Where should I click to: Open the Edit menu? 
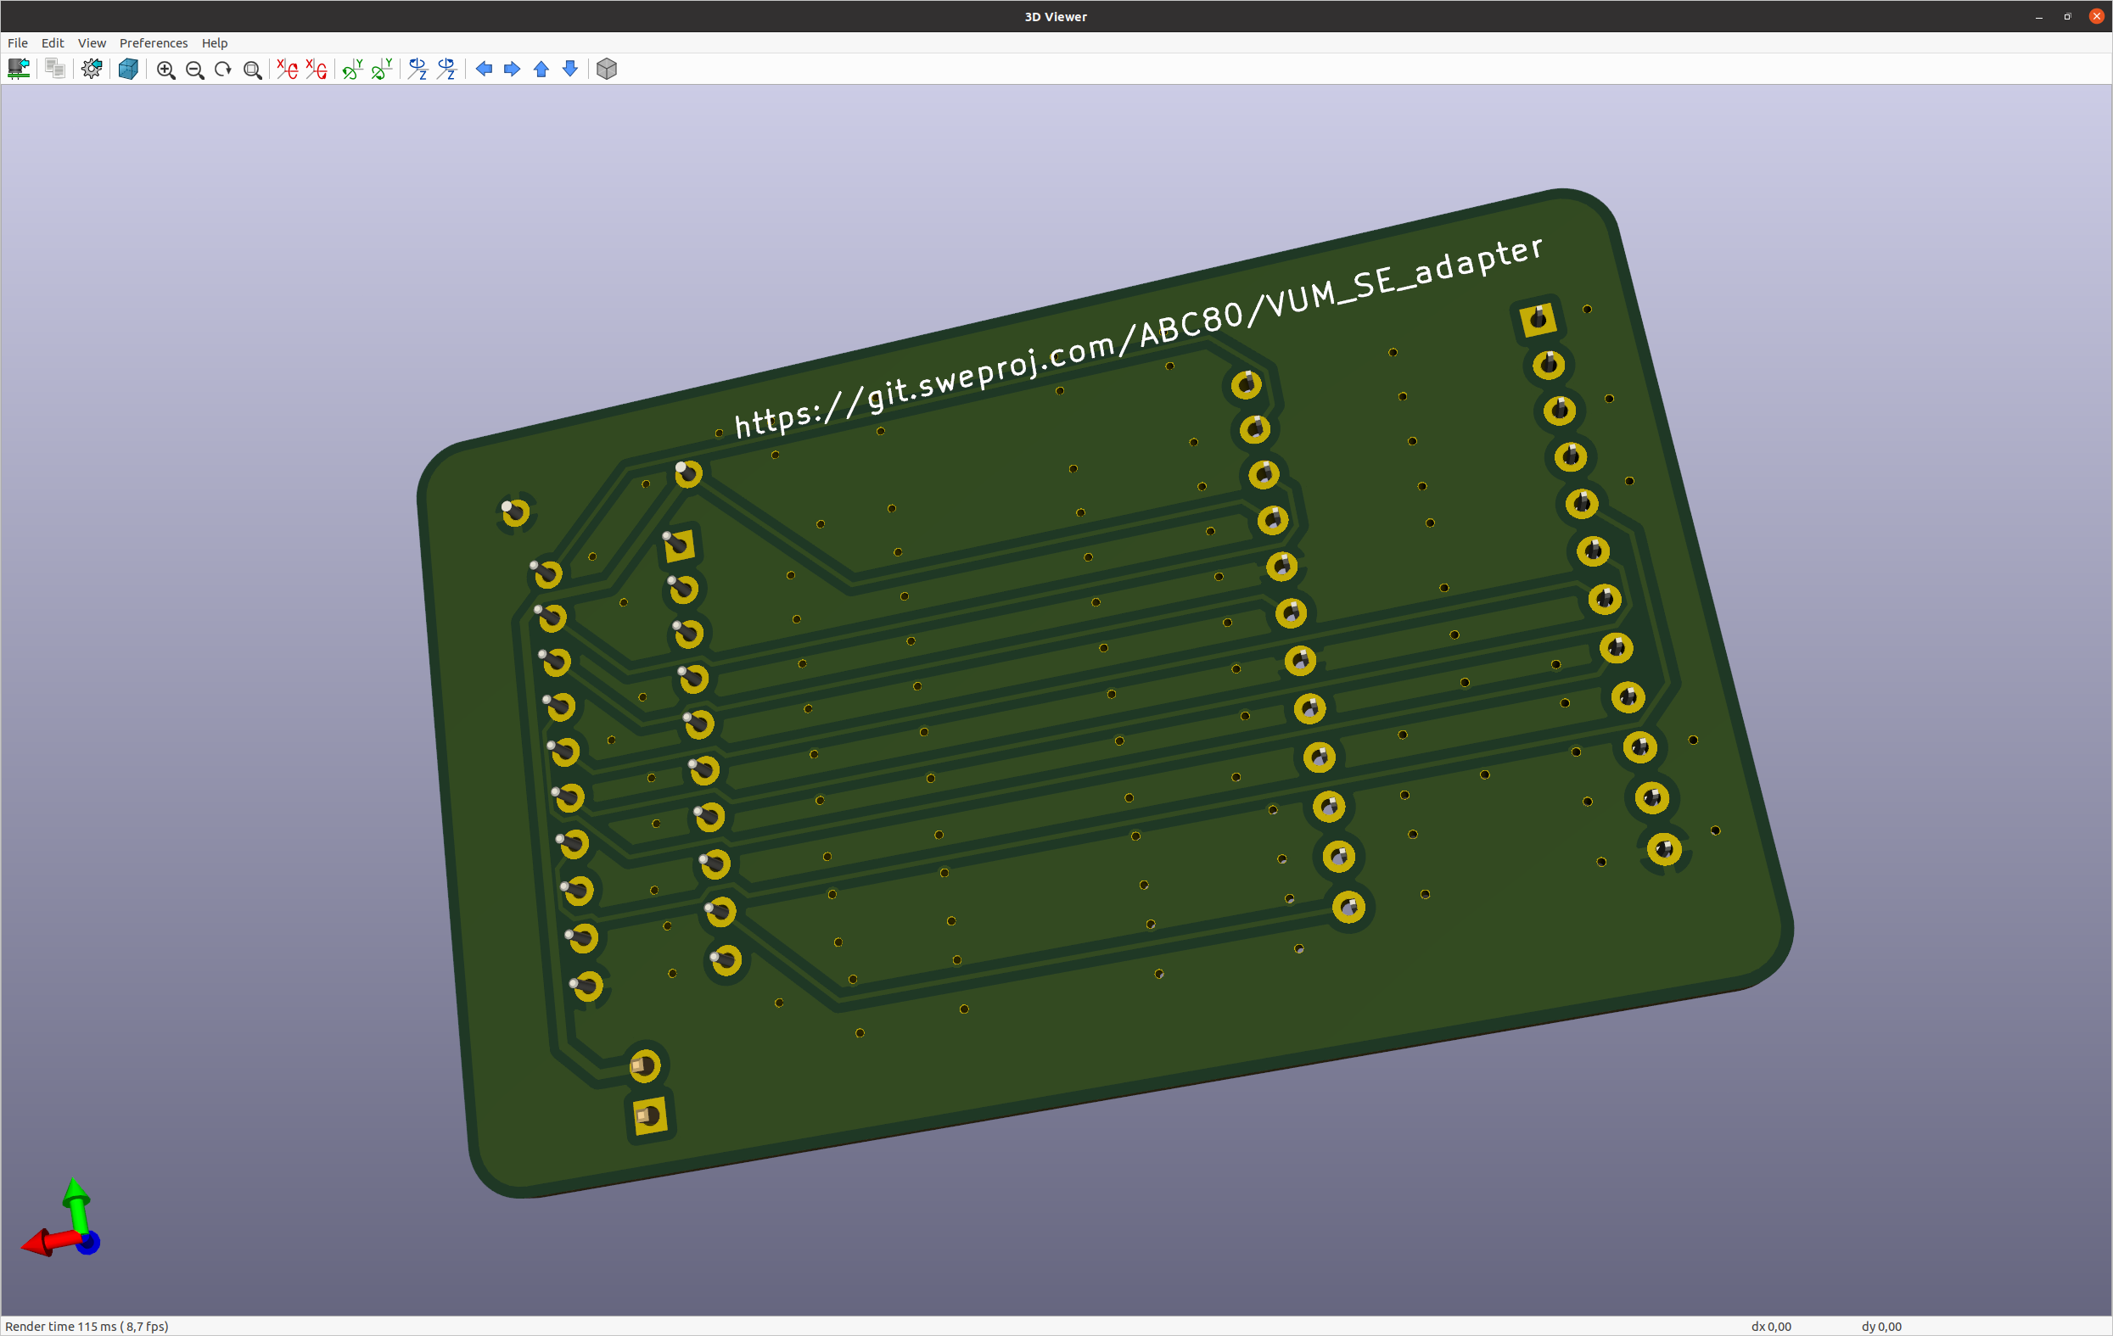53,43
